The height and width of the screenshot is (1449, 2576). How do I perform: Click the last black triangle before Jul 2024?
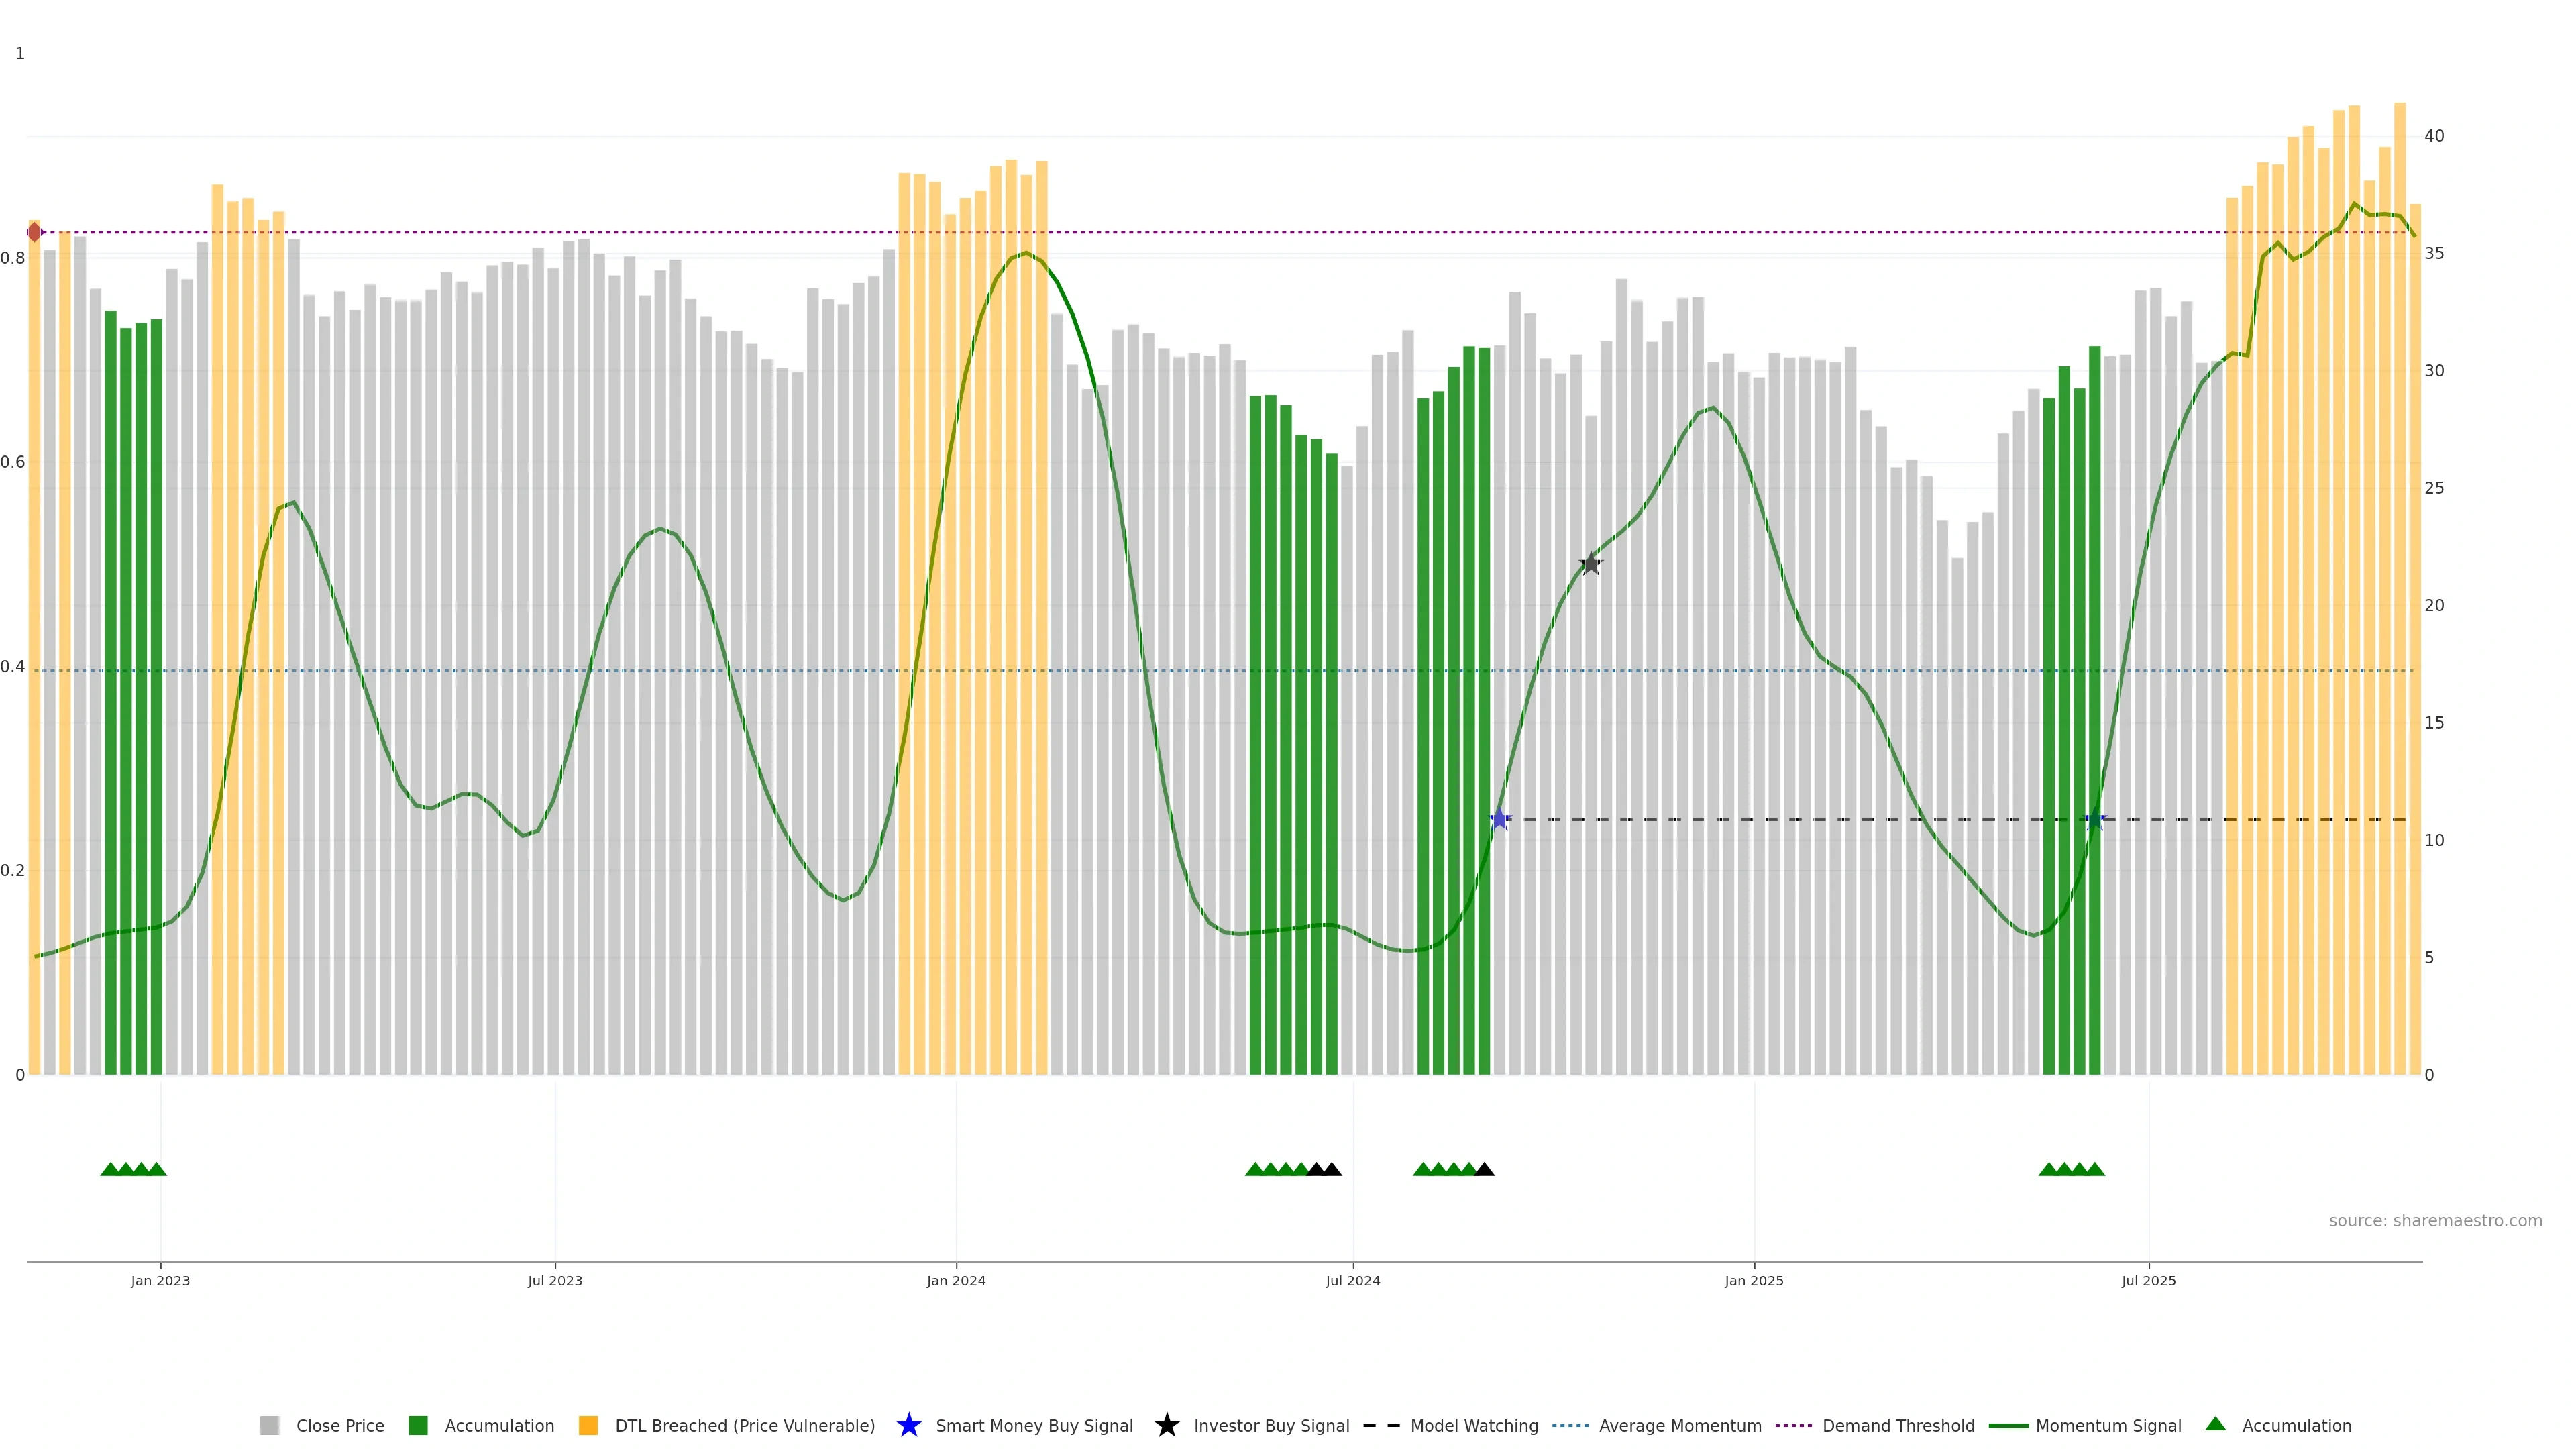tap(1332, 1169)
